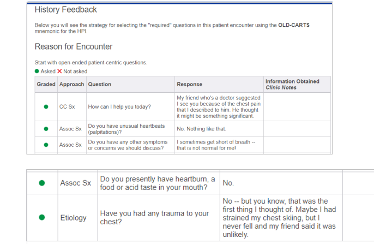374x244 pixels.
Task: Click the bold OLD-CARTS mnemonic text
Action: point(297,25)
